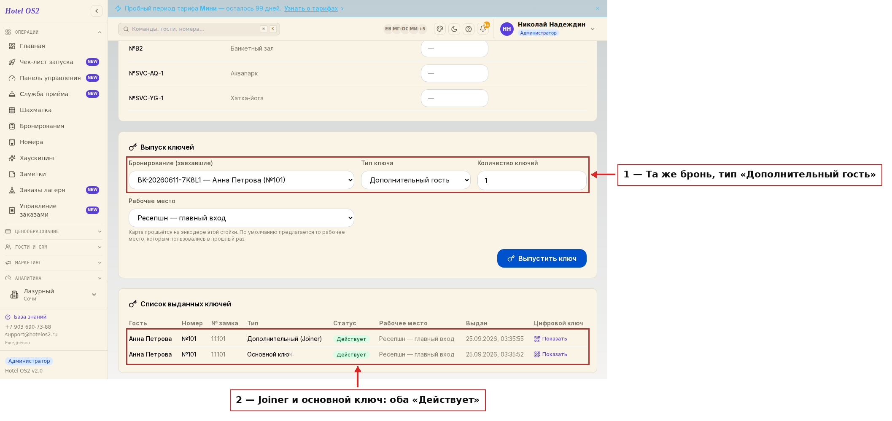This screenshot has height=421, width=892.
Task: Click the Hotel OS2 logo
Action: pos(22,11)
